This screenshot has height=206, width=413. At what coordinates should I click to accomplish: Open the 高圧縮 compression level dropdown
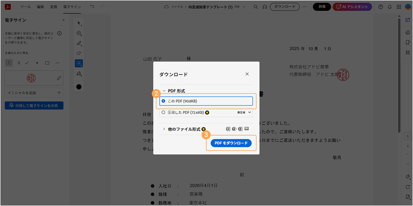(x=244, y=113)
